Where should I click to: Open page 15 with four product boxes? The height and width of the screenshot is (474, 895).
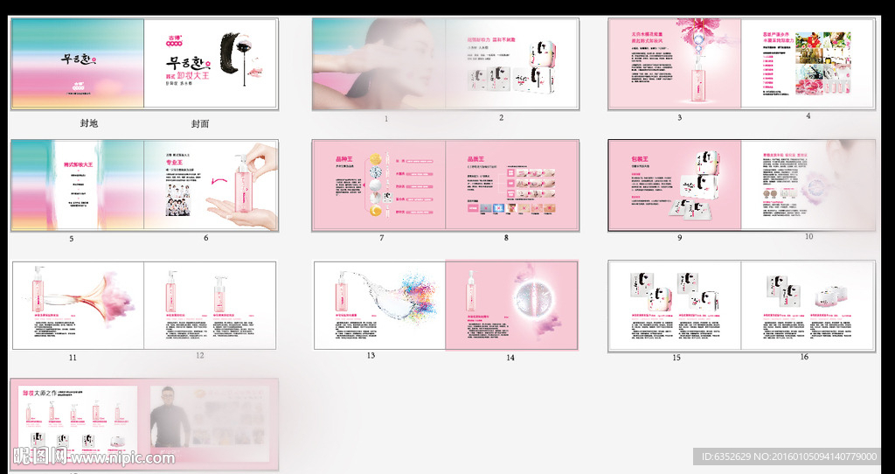coord(675,305)
